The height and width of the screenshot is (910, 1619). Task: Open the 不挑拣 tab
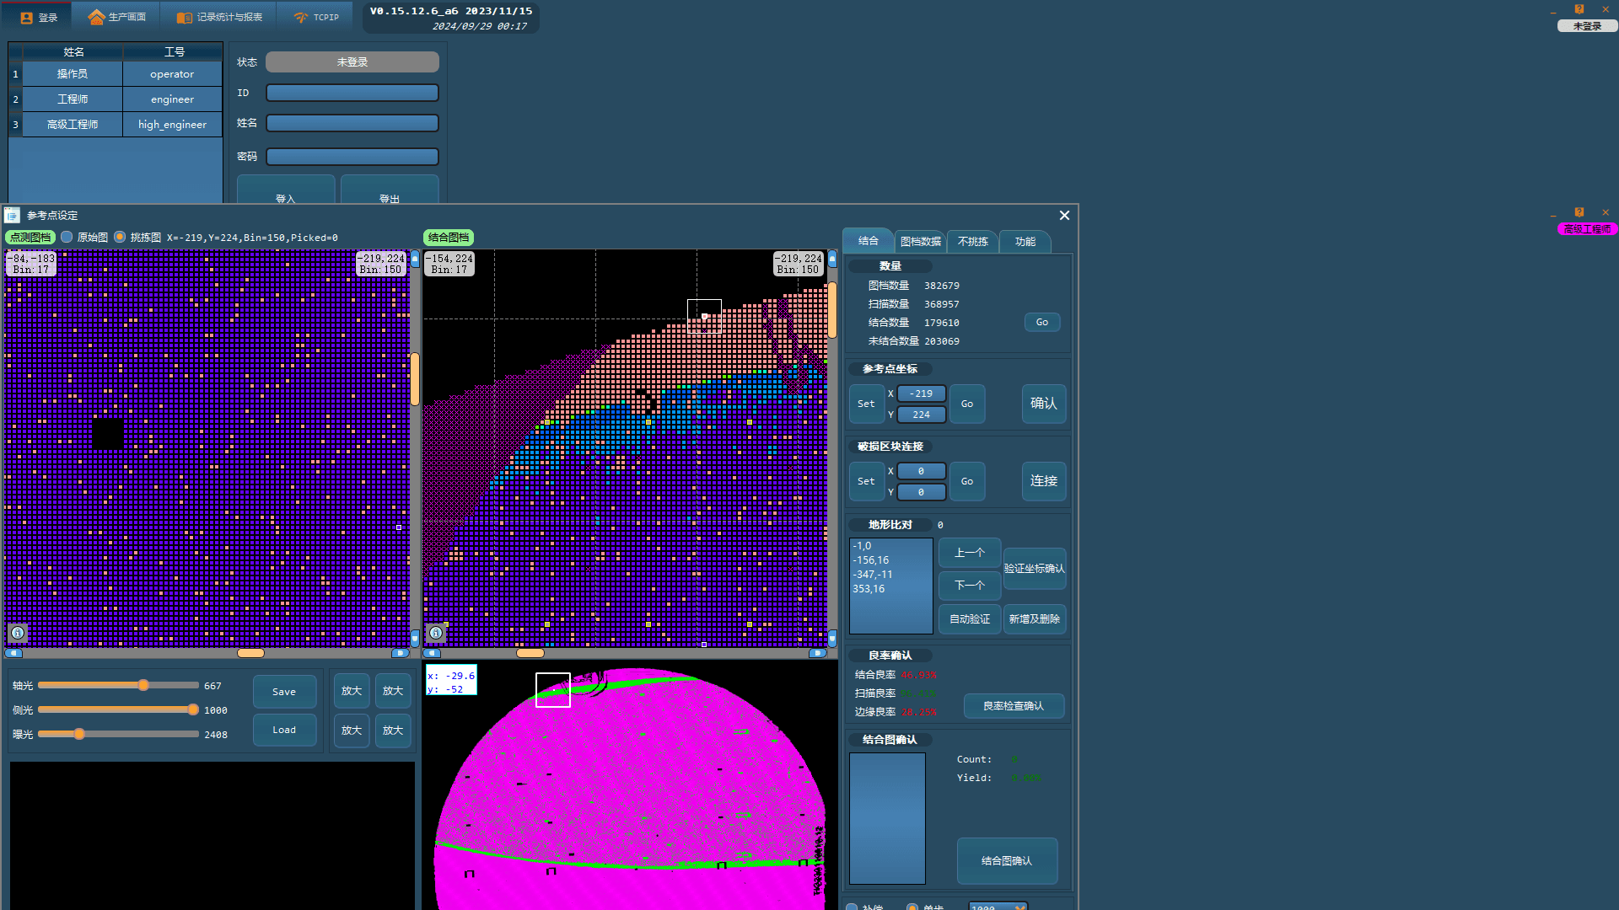tap(972, 242)
